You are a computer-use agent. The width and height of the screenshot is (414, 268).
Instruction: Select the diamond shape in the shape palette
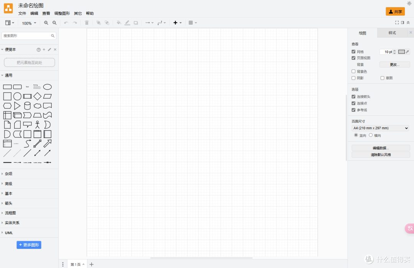[x=37, y=96]
